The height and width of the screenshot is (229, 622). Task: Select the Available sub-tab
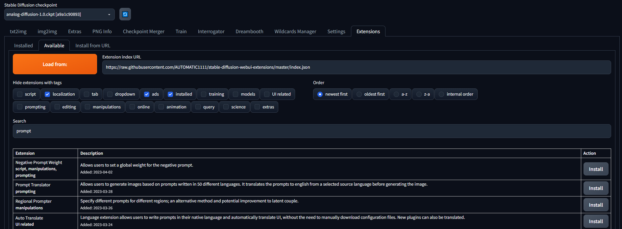click(54, 46)
